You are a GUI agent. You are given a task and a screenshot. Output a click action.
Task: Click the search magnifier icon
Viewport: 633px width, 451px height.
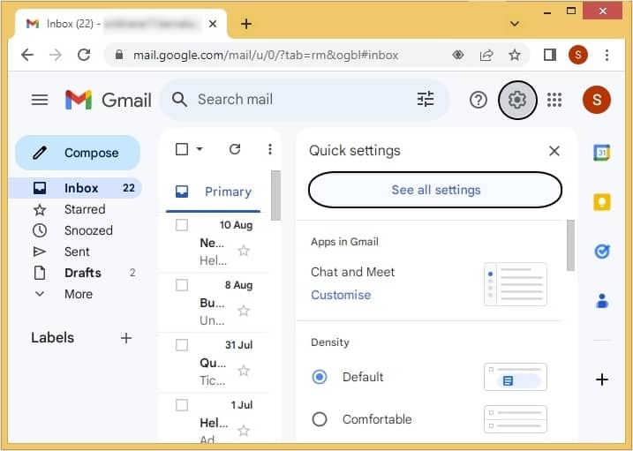[179, 99]
